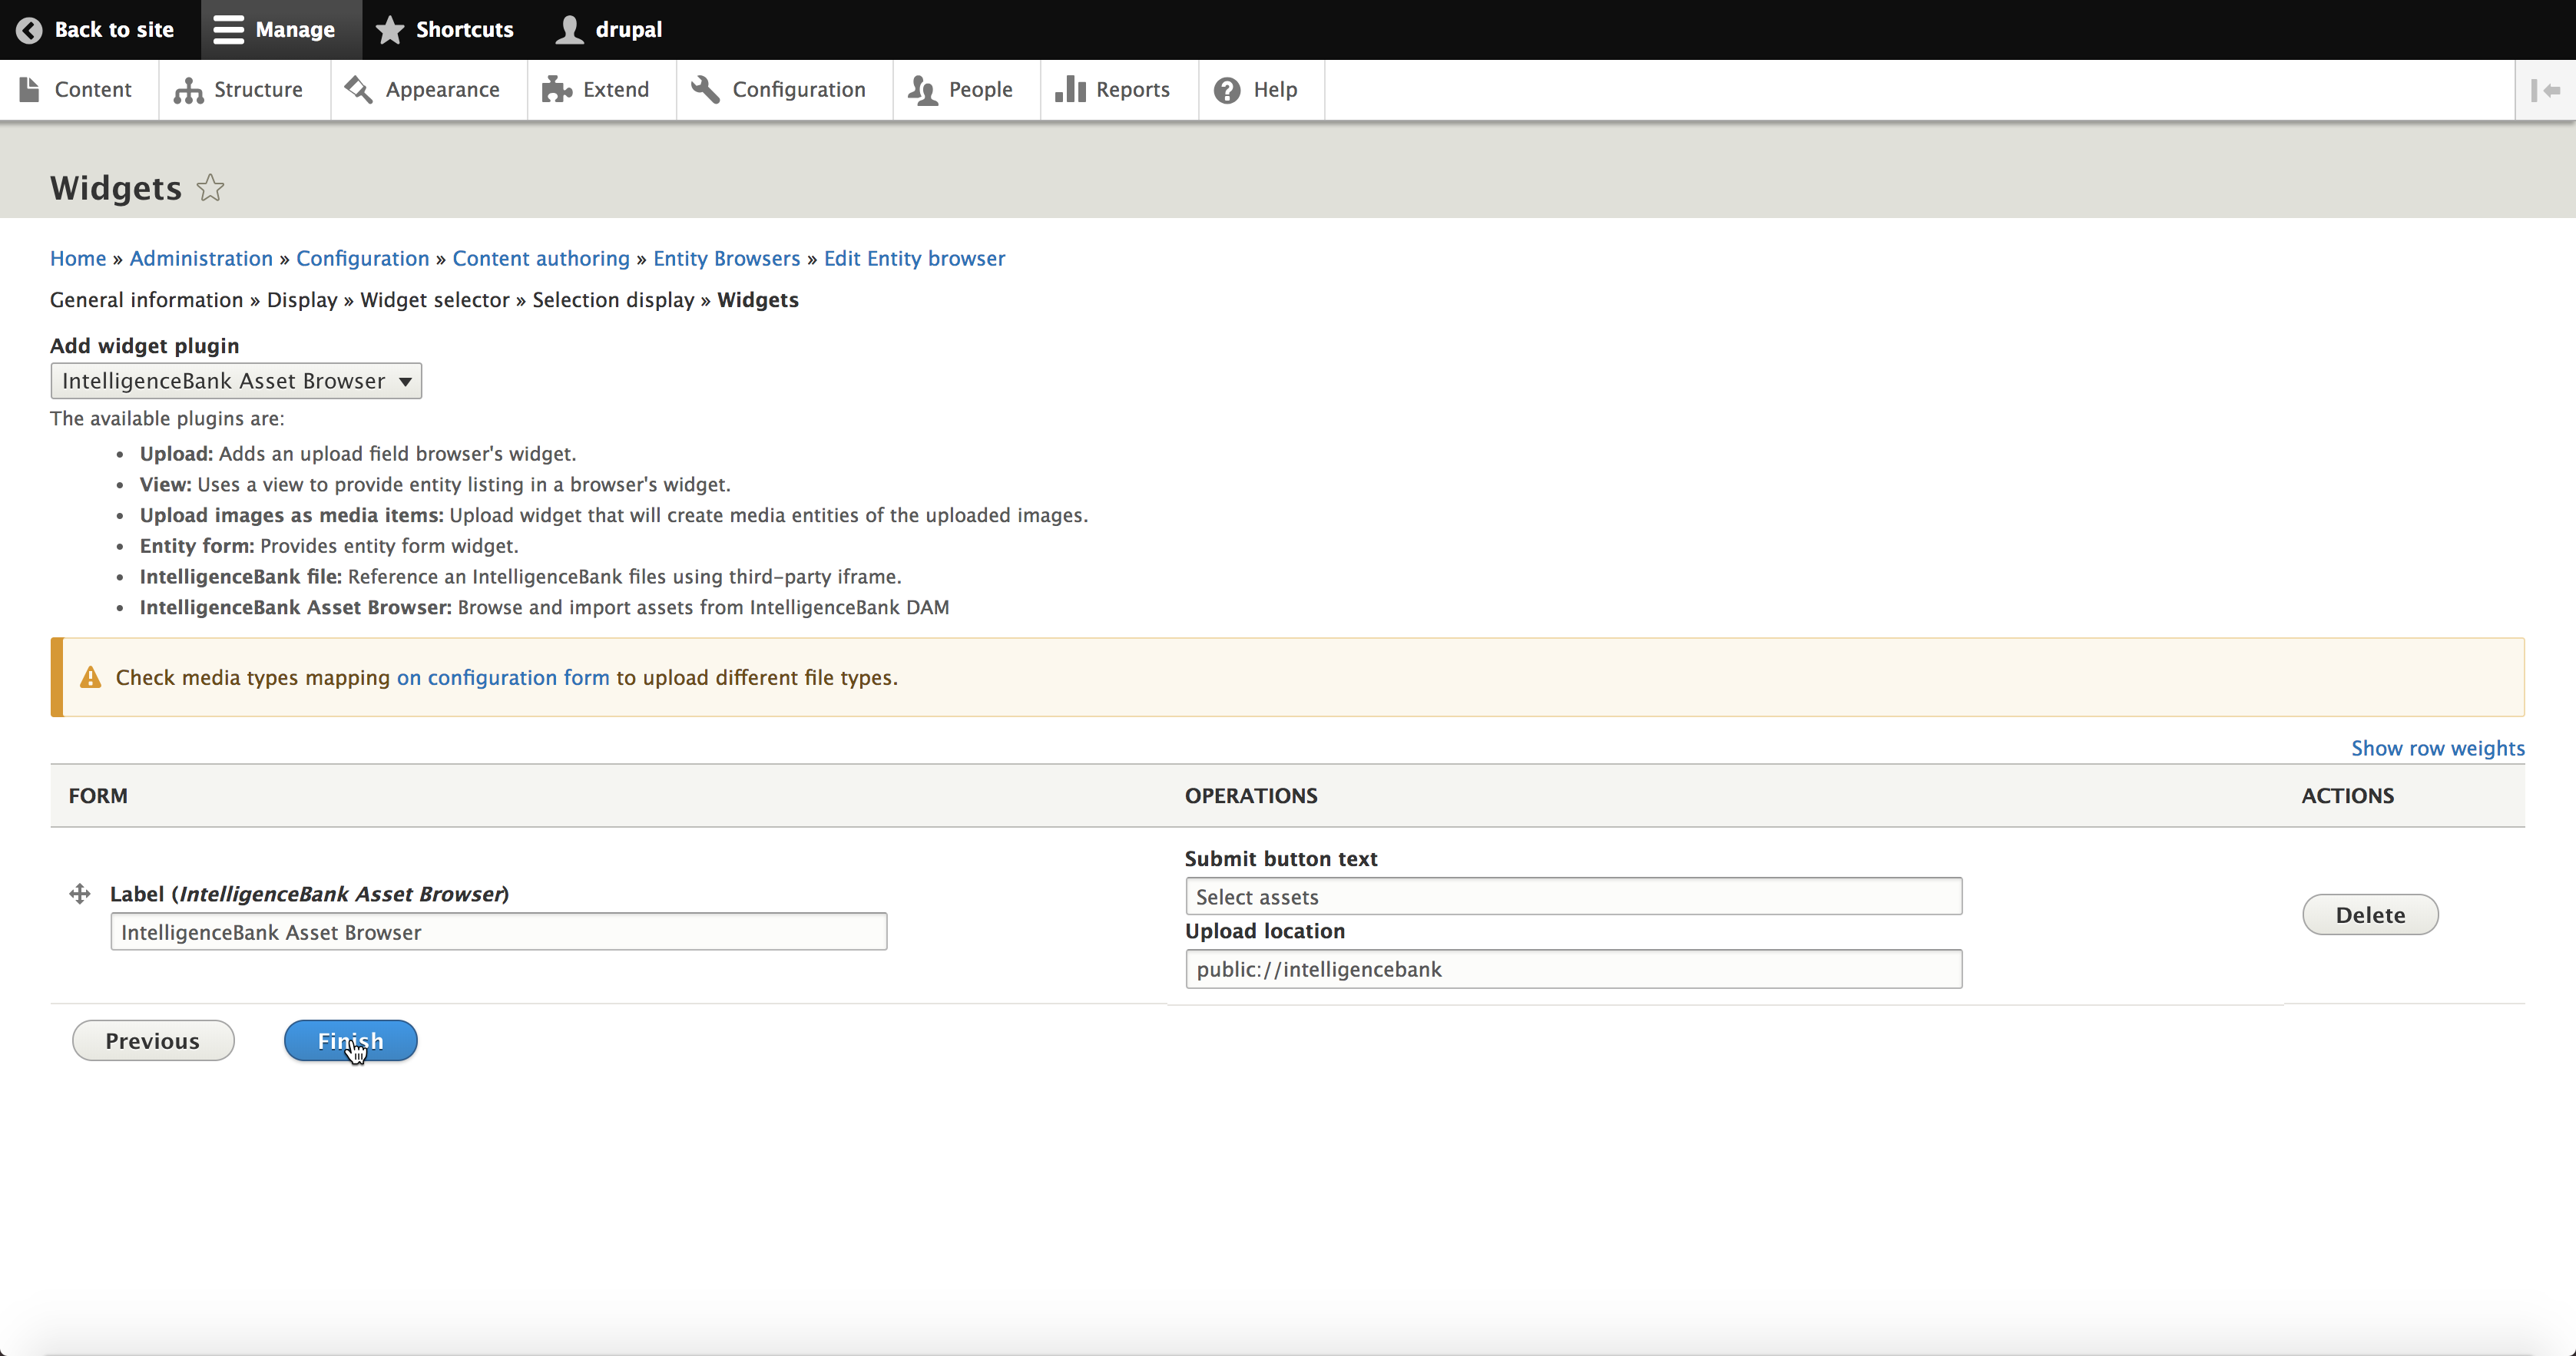Open the Appearance admin menu
Viewport: 2576px width, 1356px height.
point(423,90)
